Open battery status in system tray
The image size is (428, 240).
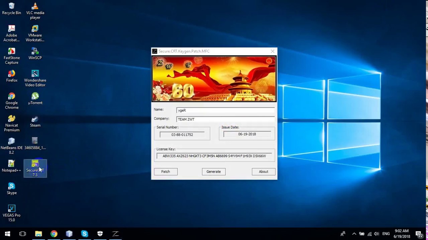tap(361, 234)
